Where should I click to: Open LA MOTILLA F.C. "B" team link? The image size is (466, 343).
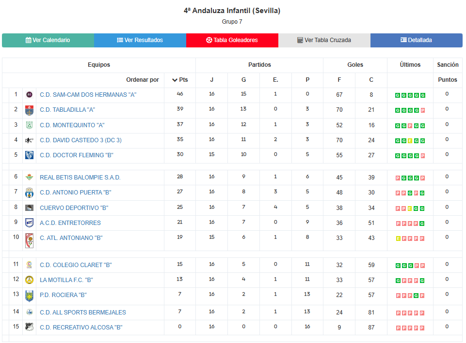(66, 280)
